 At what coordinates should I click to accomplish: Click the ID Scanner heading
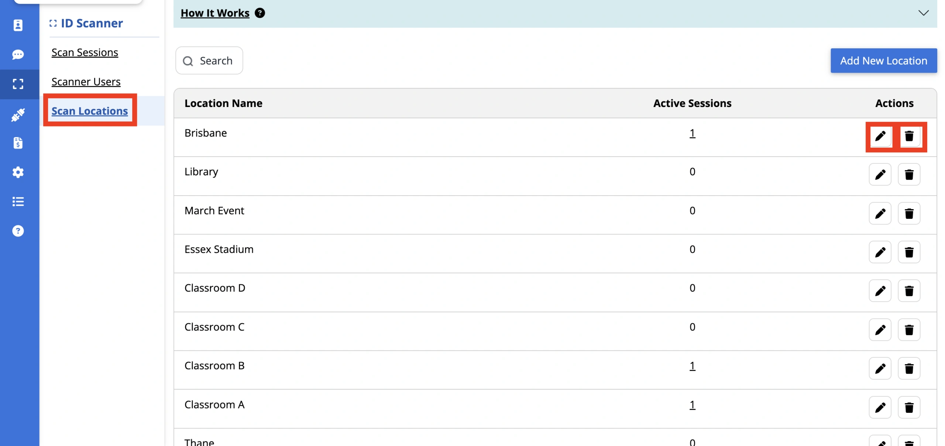pos(92,23)
